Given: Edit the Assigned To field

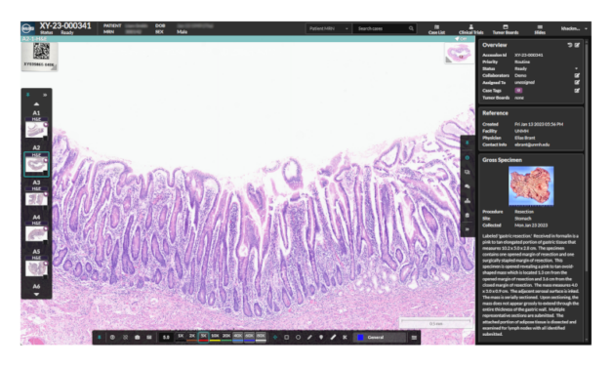Looking at the screenshot, I should 577,82.
